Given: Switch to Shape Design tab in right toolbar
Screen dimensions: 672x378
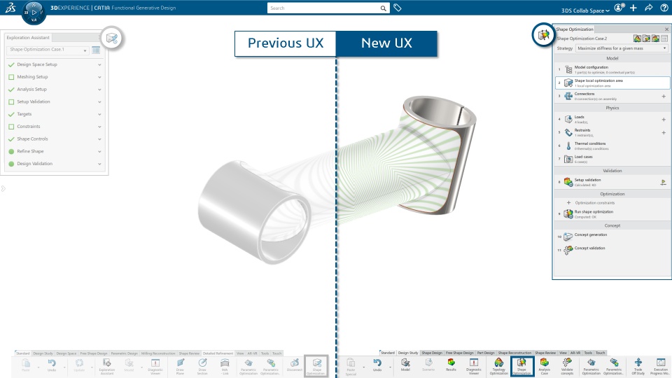Looking at the screenshot, I should (432, 353).
